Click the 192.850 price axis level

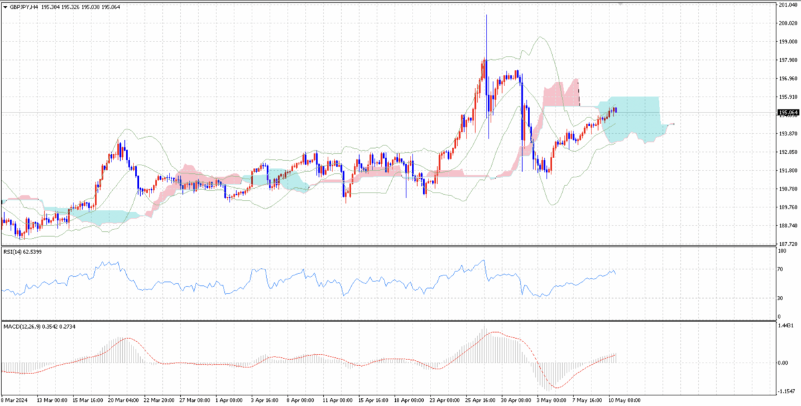pos(788,152)
